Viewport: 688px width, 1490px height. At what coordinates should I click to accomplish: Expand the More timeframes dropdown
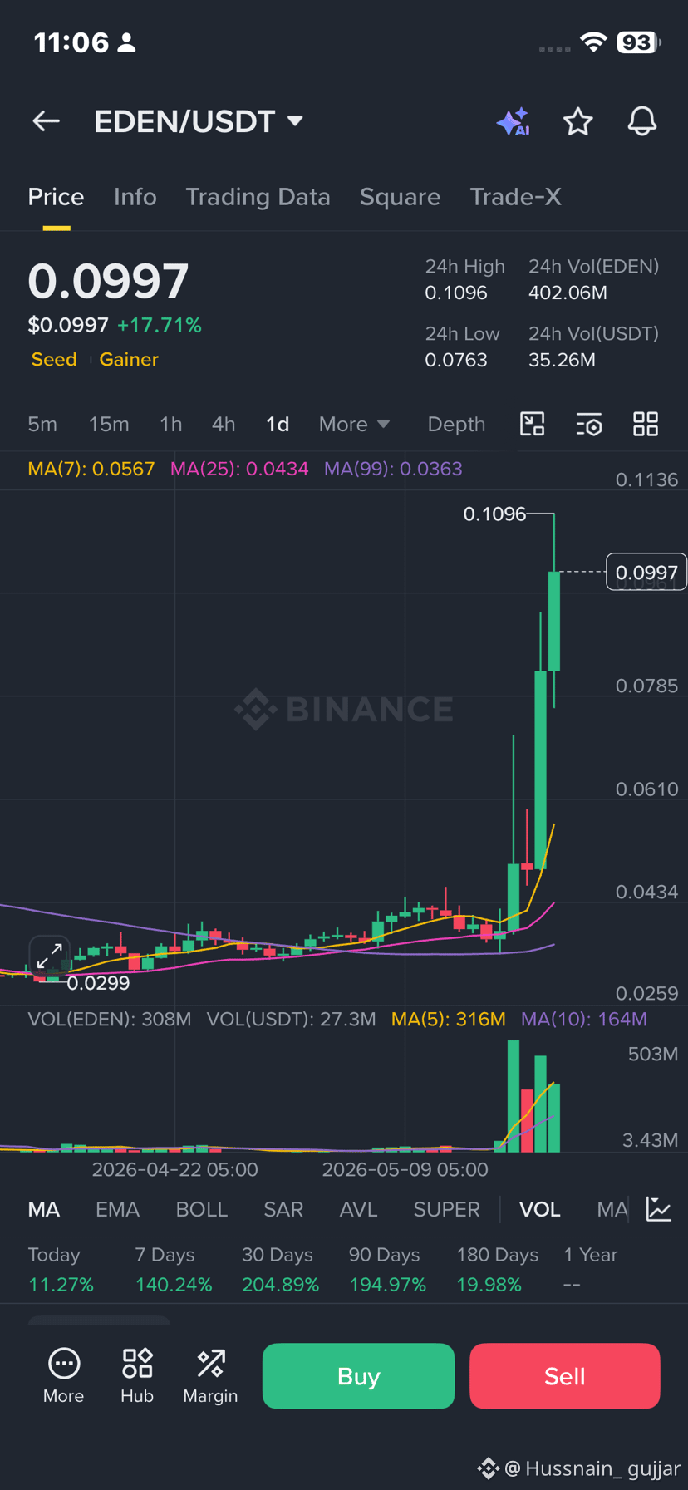point(354,424)
